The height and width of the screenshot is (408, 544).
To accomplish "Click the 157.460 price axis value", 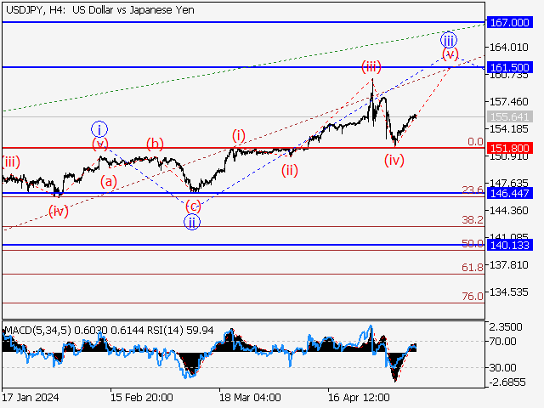I will 508,102.
